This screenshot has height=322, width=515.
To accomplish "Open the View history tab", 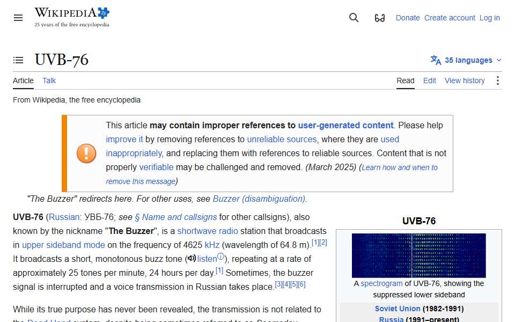I will coord(465,80).
